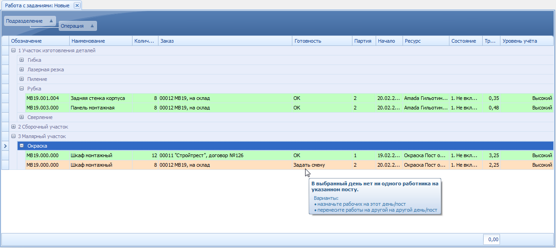Expand the 'Гибка' group

coord(22,60)
